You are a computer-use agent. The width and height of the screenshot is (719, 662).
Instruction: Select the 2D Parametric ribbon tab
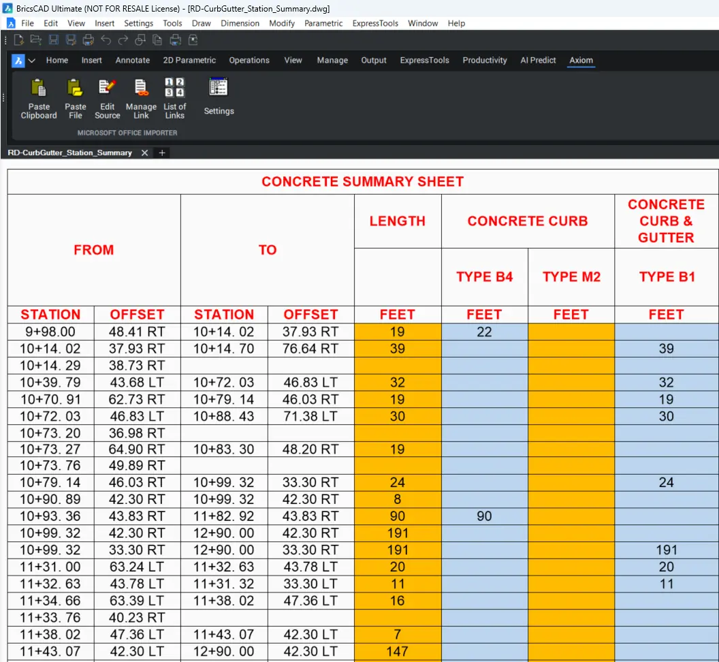click(x=189, y=60)
